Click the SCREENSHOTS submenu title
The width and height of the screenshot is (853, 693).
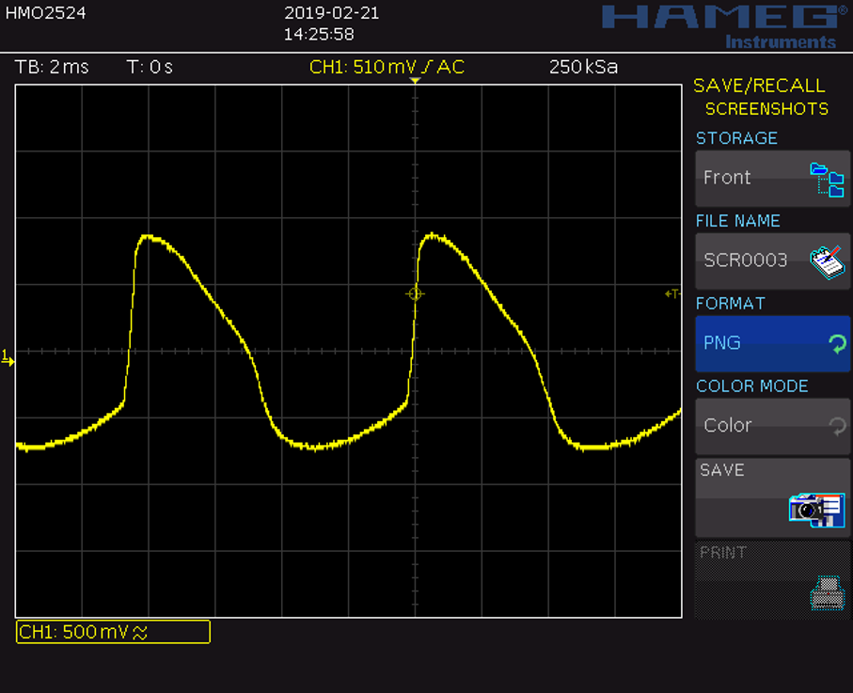pyautogui.click(x=767, y=109)
